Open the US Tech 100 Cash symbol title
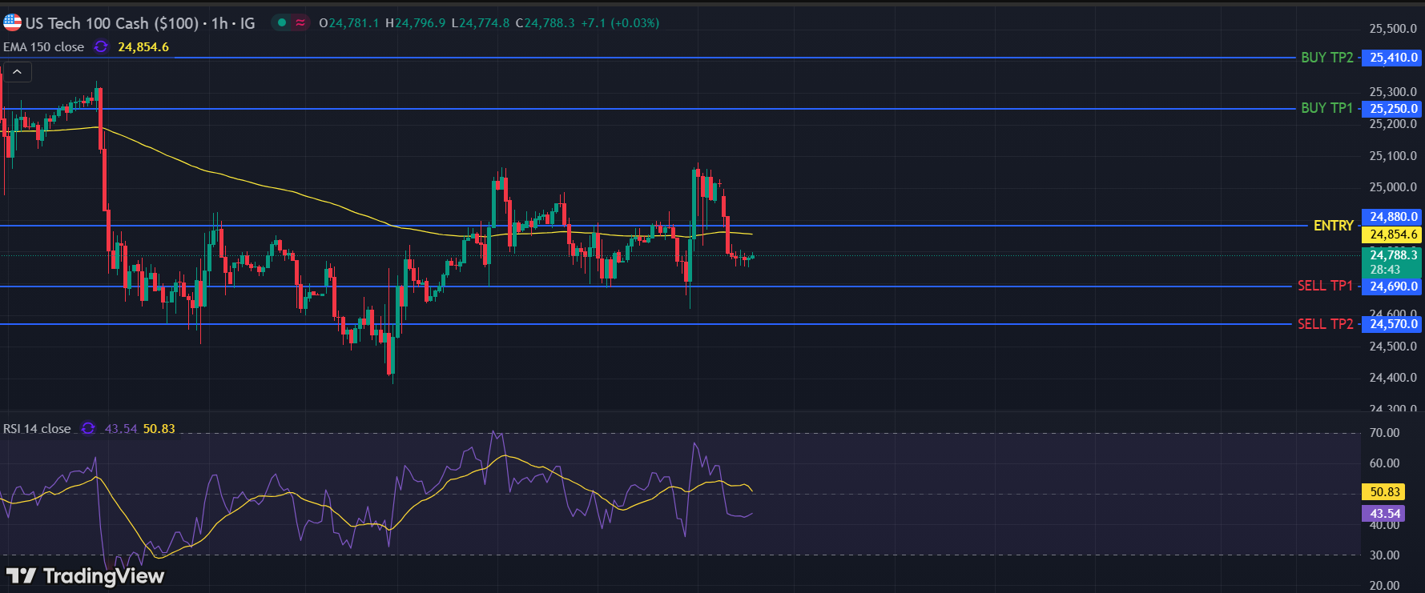Image resolution: width=1425 pixels, height=593 pixels. [x=112, y=23]
